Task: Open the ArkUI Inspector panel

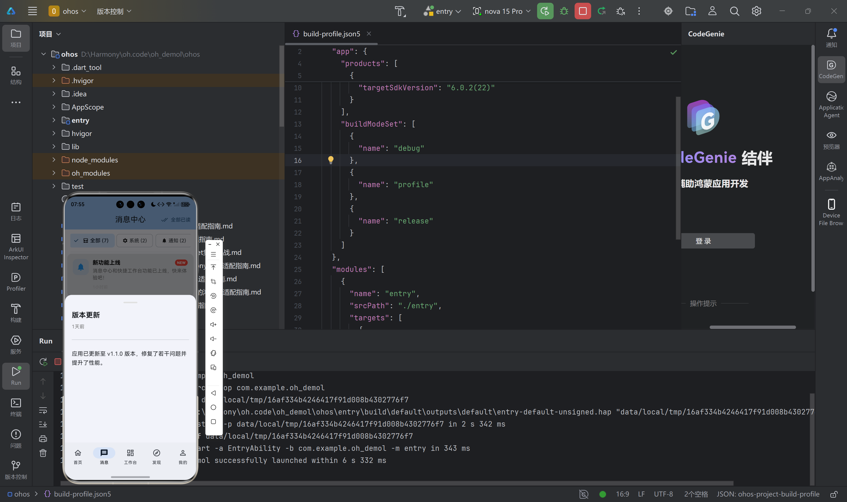Action: pyautogui.click(x=16, y=247)
